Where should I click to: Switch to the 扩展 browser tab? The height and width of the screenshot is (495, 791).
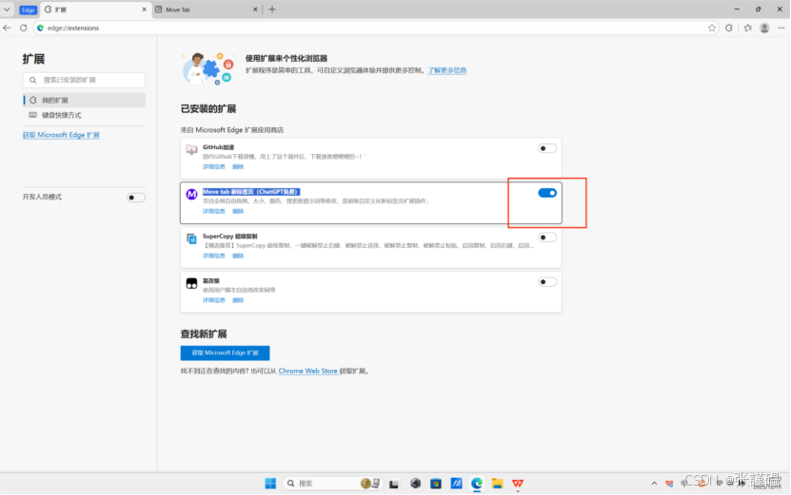(95, 10)
